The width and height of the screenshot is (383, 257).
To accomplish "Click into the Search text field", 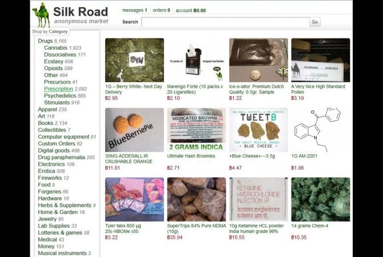I will (225, 22).
